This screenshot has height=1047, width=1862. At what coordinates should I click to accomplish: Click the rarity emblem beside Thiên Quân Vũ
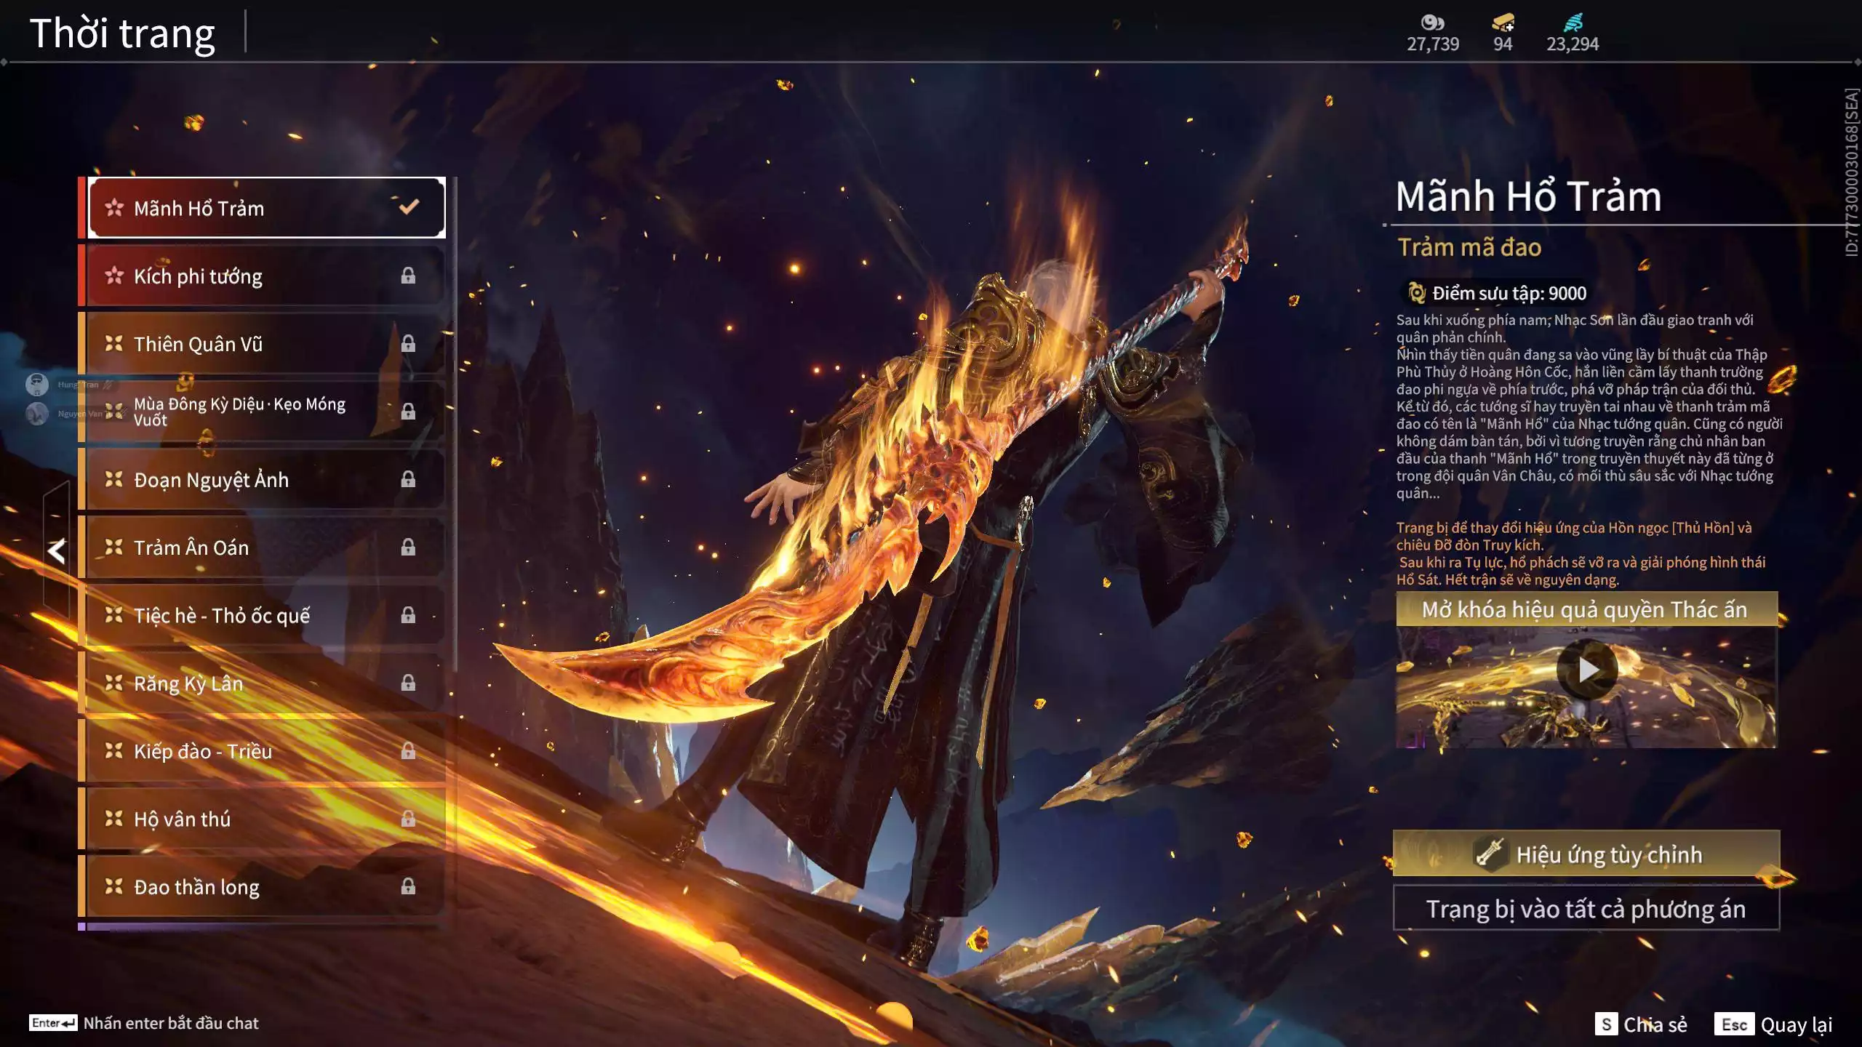pyautogui.click(x=113, y=343)
